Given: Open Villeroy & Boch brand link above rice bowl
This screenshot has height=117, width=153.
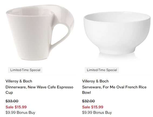Looking at the screenshot, I should 95,81.
